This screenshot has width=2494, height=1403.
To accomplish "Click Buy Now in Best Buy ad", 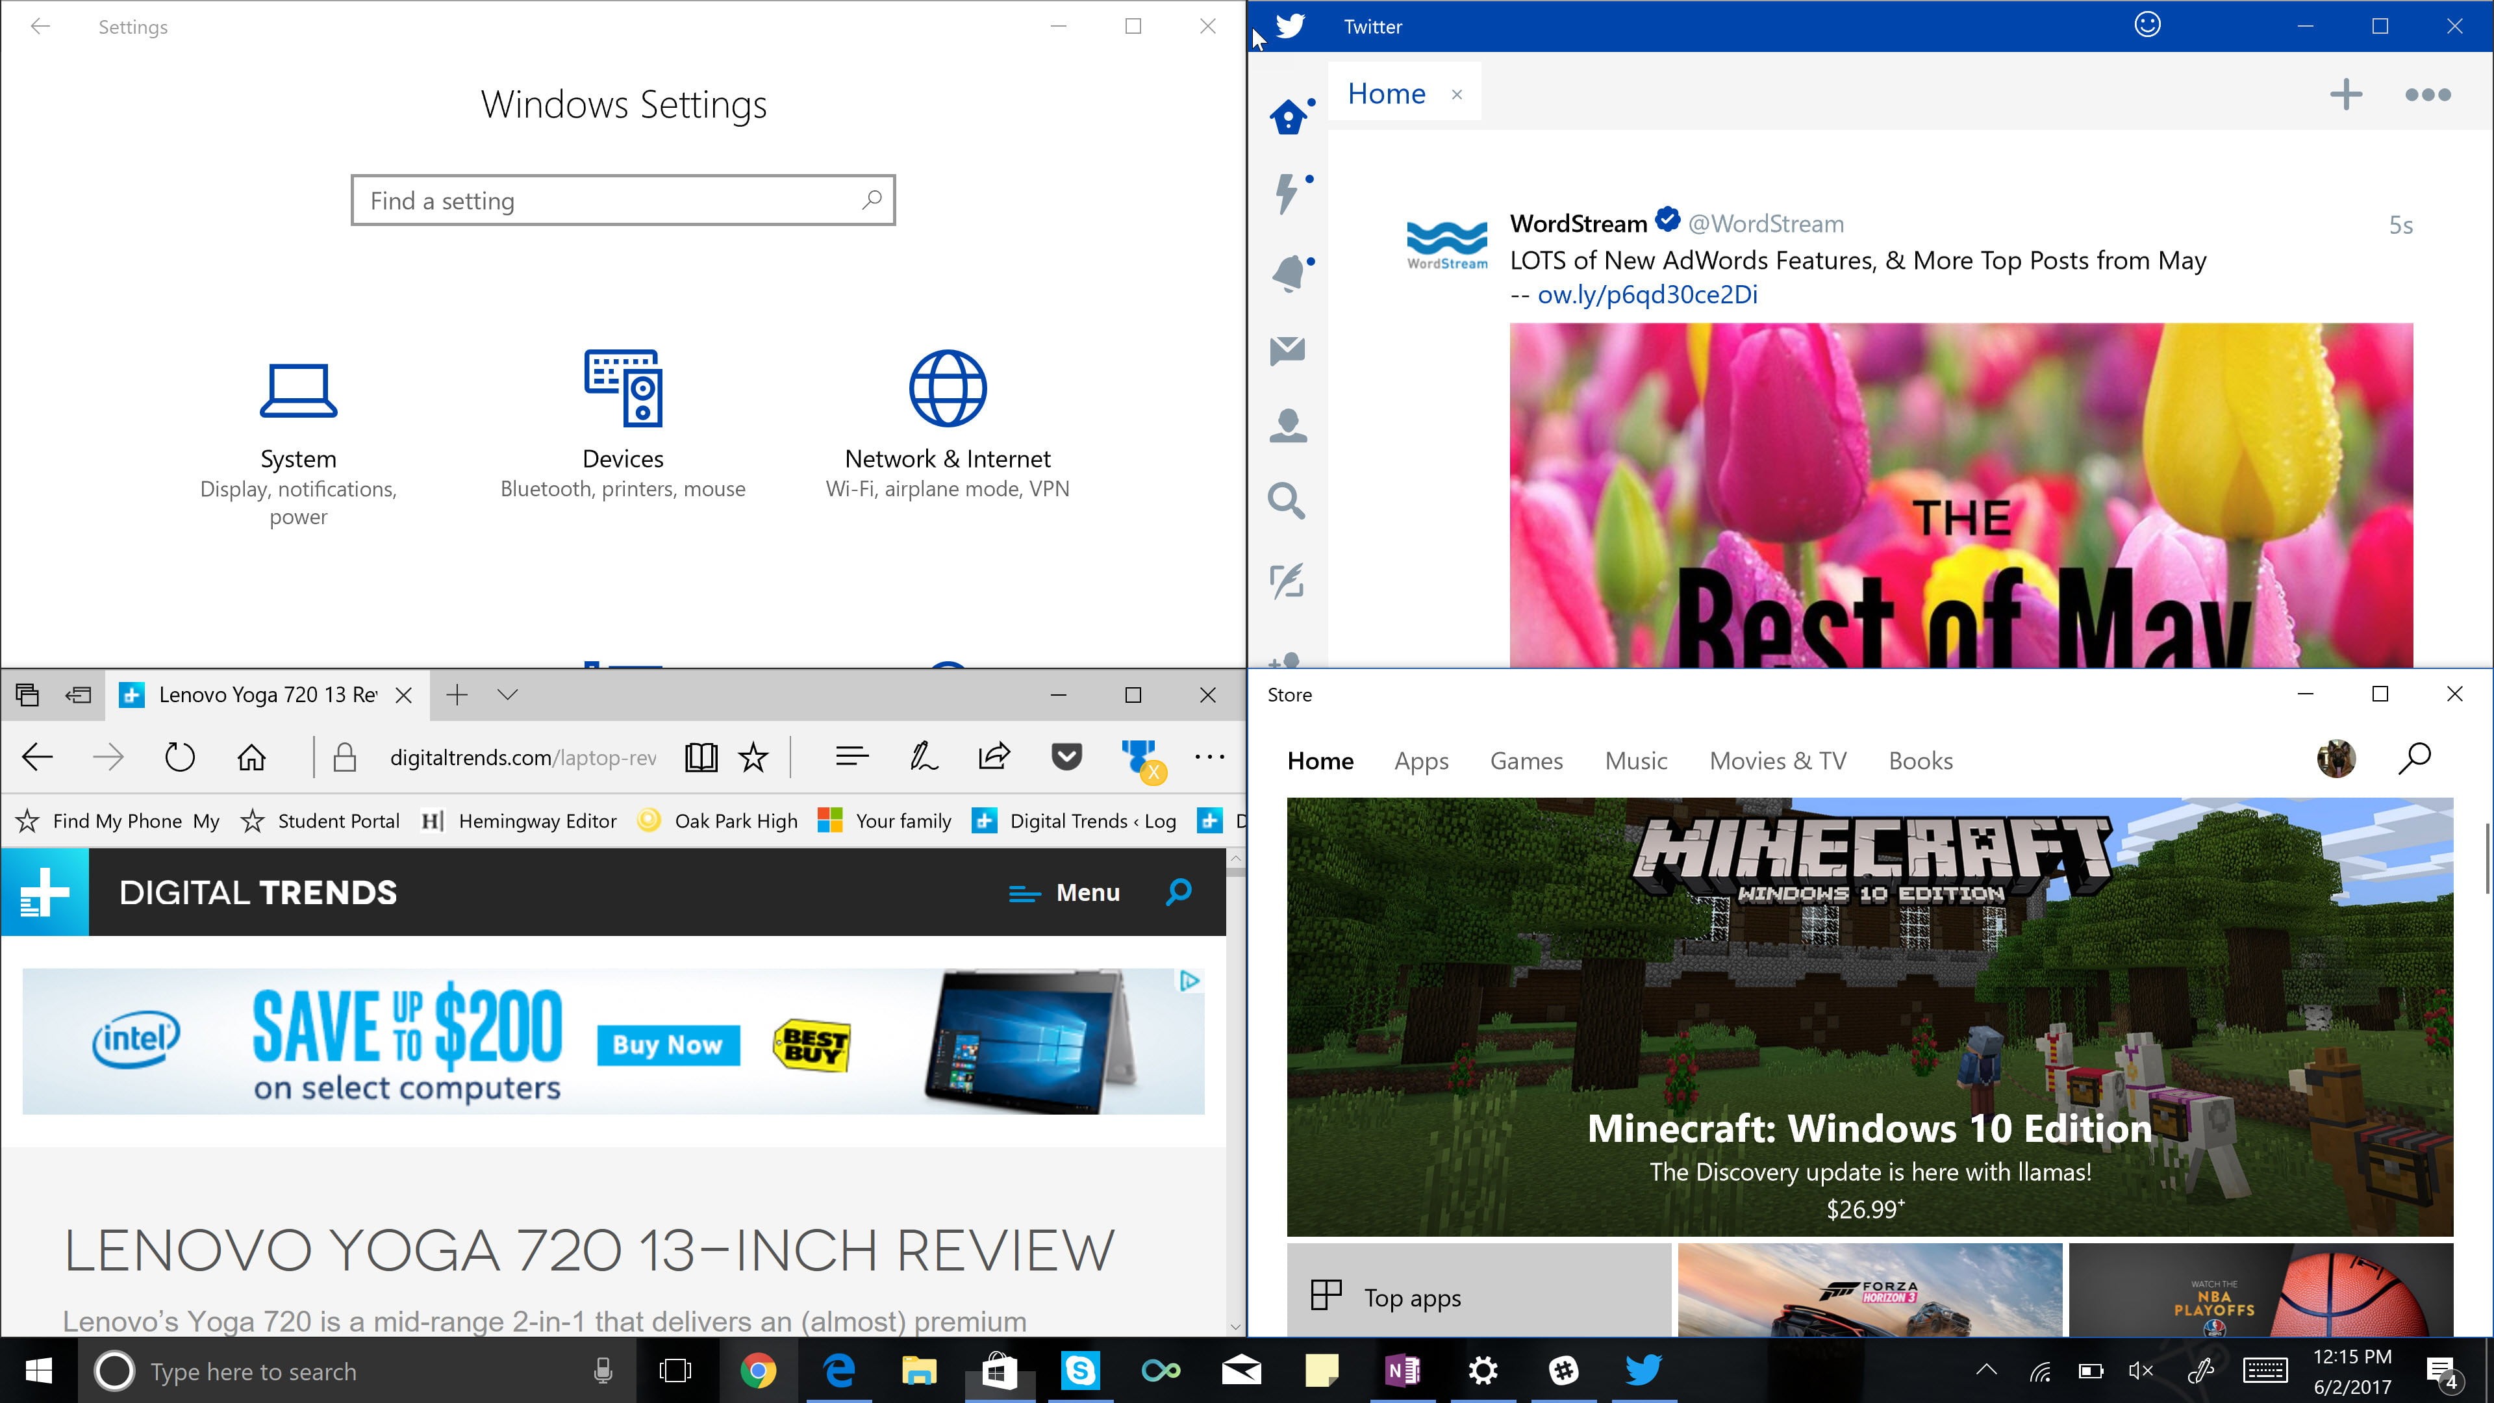I will point(668,1044).
